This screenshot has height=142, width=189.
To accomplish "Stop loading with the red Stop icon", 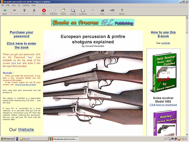I will 44,10.
